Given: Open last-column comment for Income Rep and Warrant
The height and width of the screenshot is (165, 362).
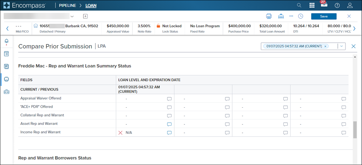Looking at the screenshot, I should [343, 133].
